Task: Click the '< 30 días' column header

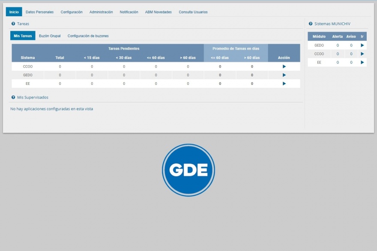Action: coord(123,58)
